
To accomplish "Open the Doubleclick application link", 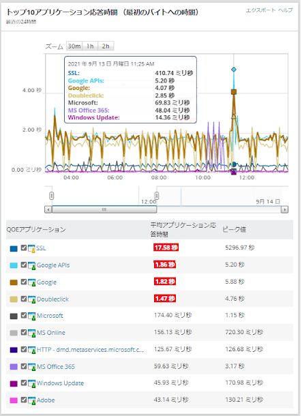I will coord(52,299).
